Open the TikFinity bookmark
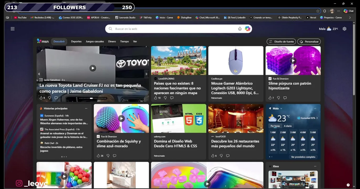Image resolution: width=360 pixels, height=189 pixels. (146, 18)
